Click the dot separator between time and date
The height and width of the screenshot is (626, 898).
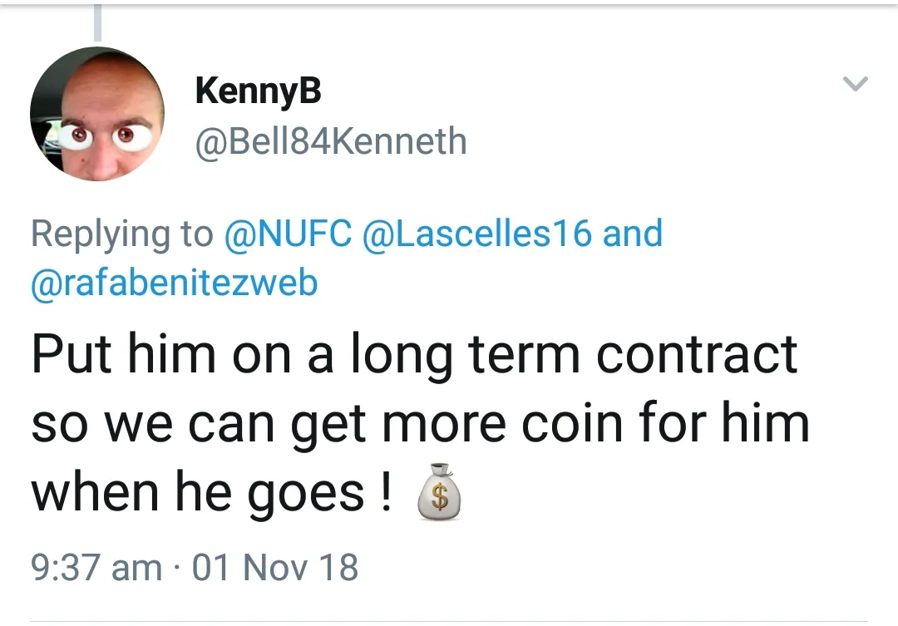pyautogui.click(x=177, y=568)
